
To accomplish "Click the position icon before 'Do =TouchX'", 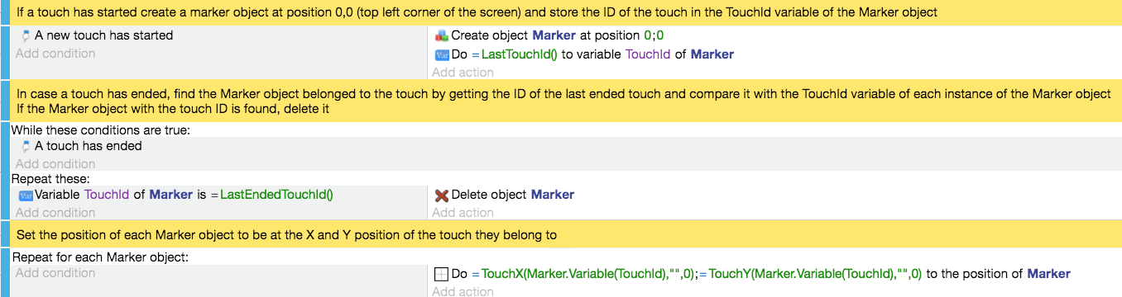I will (x=441, y=274).
